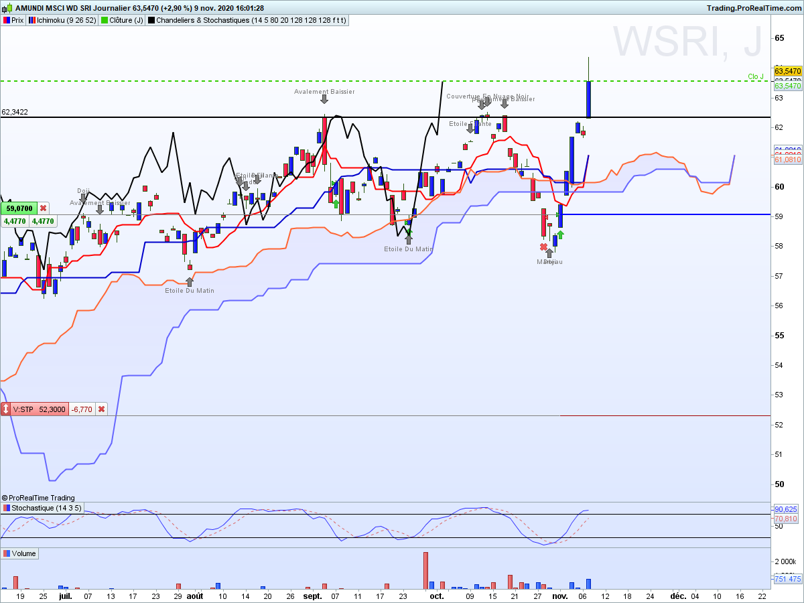Click the Etoile Du Matin arrow in late September

(x=409, y=239)
